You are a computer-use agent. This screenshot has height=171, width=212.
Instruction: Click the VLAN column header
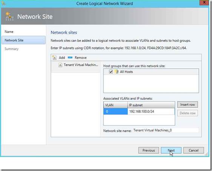(x=115, y=105)
